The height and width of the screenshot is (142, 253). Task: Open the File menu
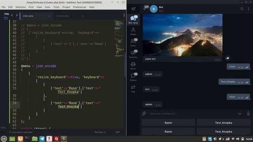tap(3, 7)
